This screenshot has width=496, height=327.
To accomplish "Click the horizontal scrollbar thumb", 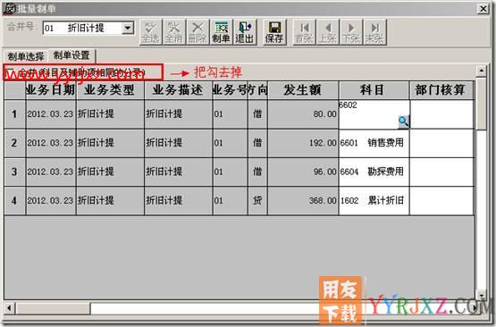I will pos(53,308).
